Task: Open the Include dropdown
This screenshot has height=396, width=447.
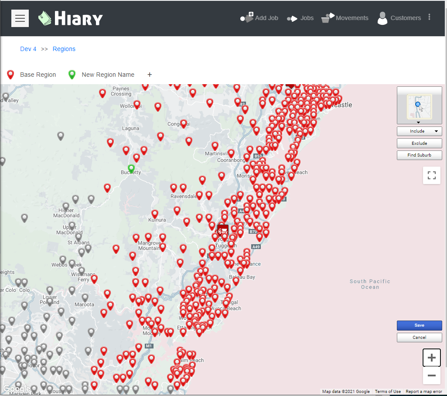Action: coord(420,131)
